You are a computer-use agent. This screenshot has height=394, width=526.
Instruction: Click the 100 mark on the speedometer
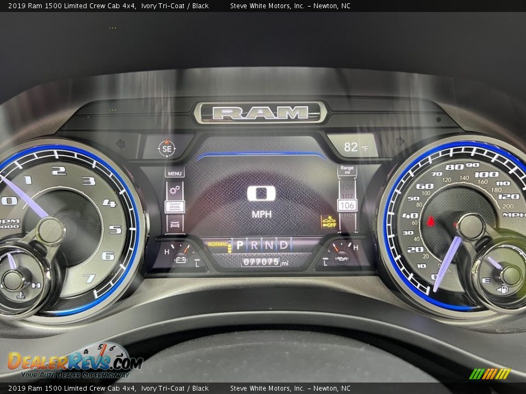[486, 174]
